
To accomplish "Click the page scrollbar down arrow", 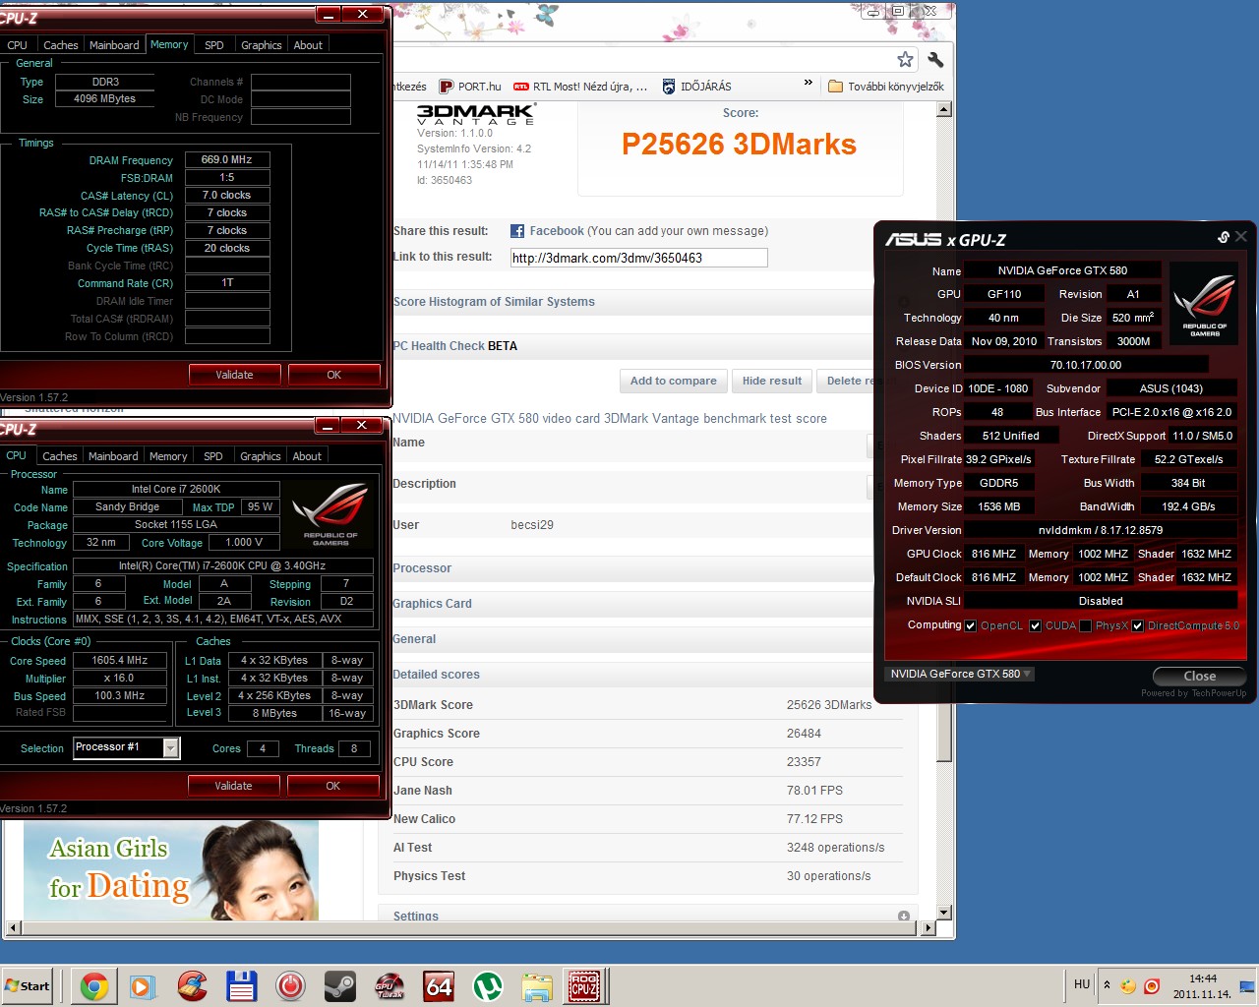I will coord(944,913).
